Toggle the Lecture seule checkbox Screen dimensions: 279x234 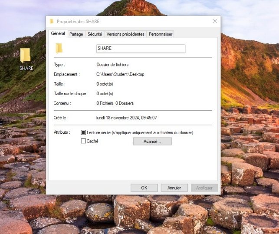pos(83,132)
